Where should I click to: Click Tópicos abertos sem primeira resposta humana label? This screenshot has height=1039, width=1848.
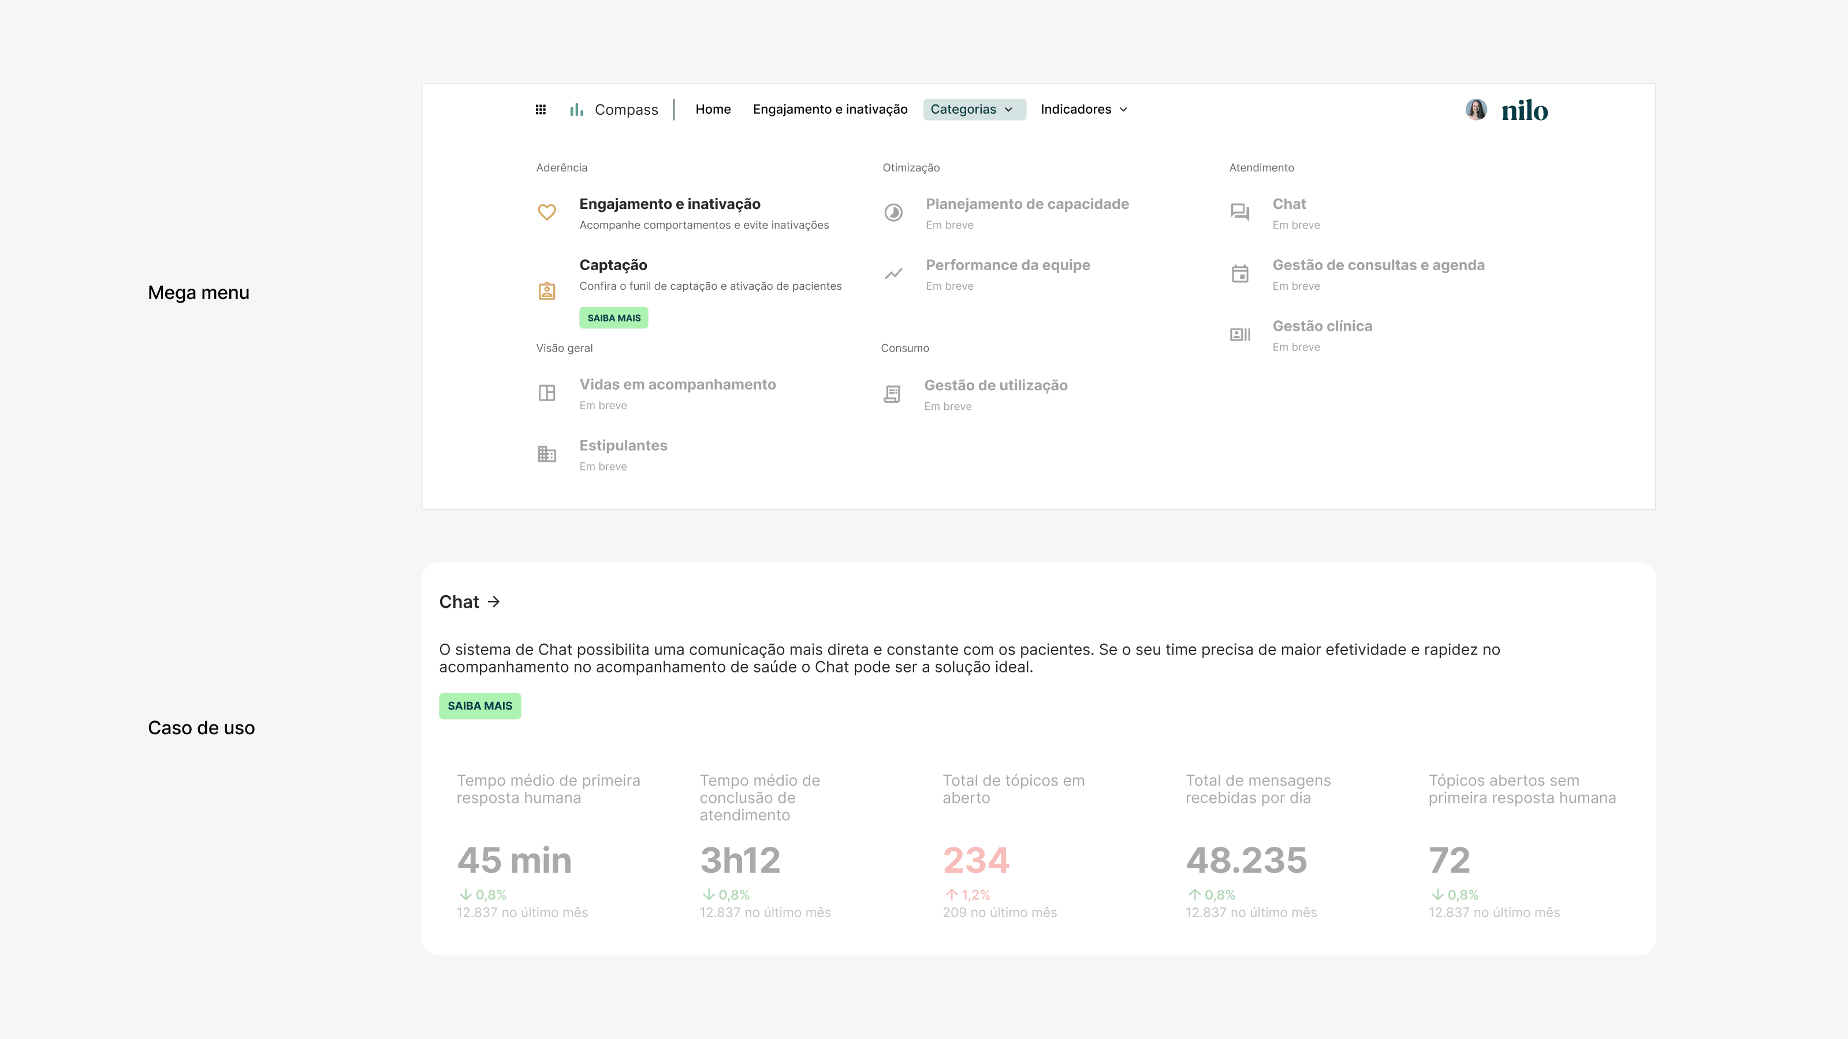click(x=1522, y=788)
